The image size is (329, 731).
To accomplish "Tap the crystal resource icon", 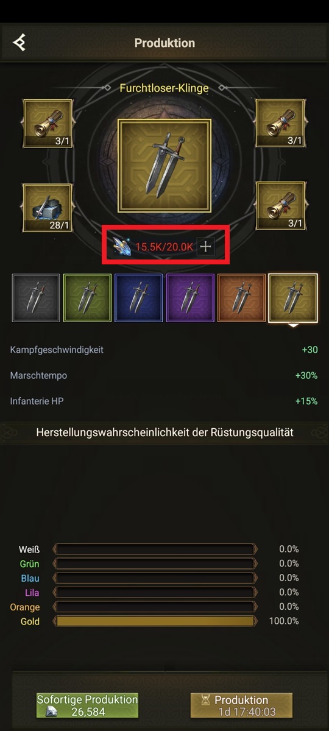I will click(124, 247).
